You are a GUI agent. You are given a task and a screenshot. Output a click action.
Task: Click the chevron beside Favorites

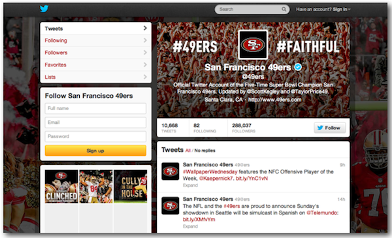pos(145,65)
